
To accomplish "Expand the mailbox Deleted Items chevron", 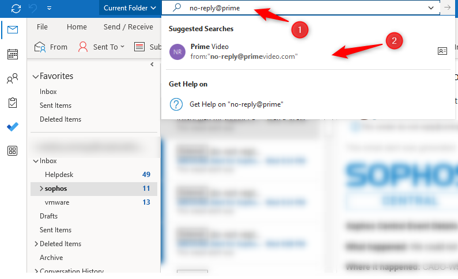I will click(x=36, y=244).
